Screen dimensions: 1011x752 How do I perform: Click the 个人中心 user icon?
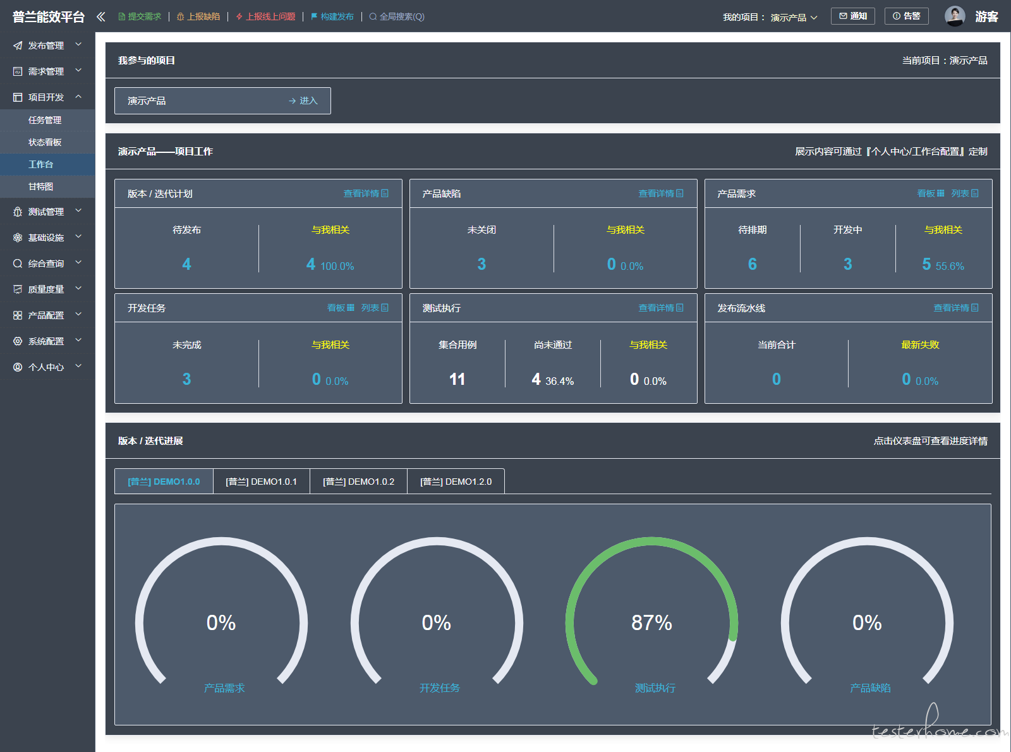[x=18, y=367]
